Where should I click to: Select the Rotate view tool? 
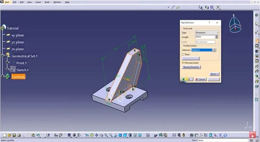[101, 135]
